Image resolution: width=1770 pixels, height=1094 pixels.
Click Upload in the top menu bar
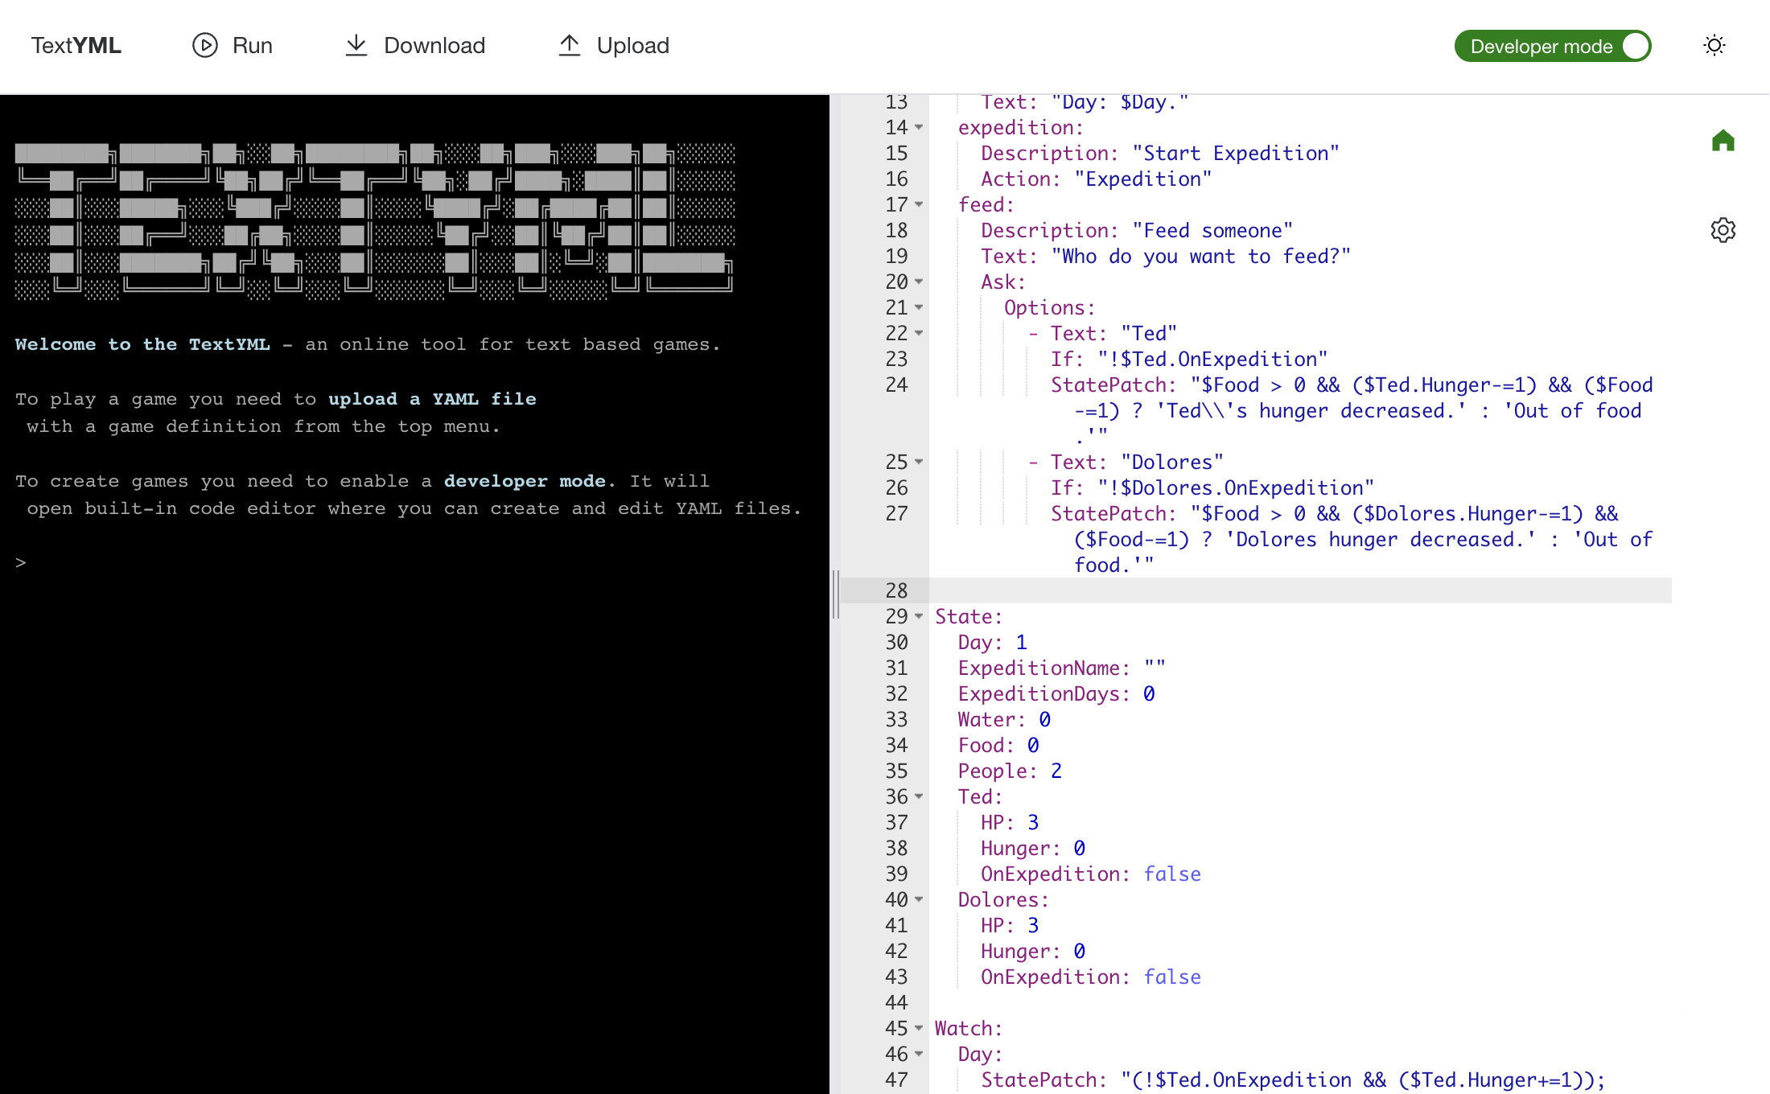(x=632, y=46)
